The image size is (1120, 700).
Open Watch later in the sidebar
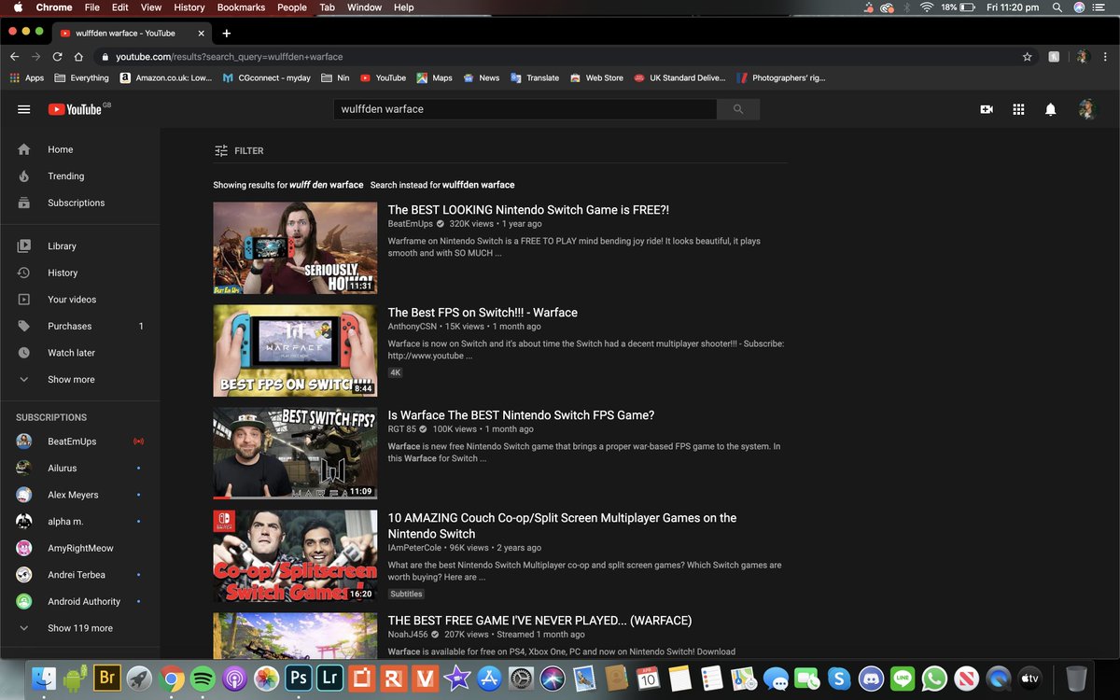click(71, 353)
